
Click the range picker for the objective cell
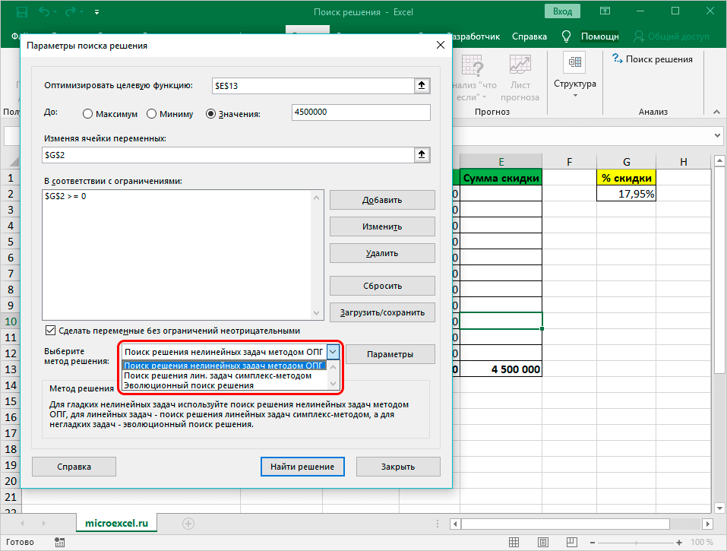pyautogui.click(x=422, y=86)
